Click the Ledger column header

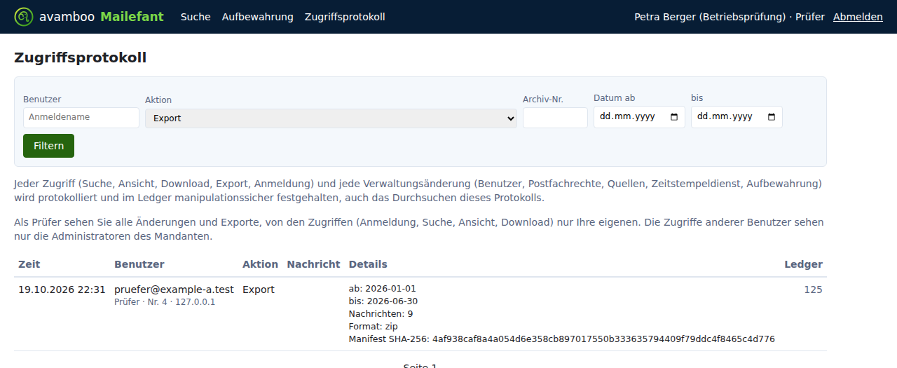pos(804,264)
